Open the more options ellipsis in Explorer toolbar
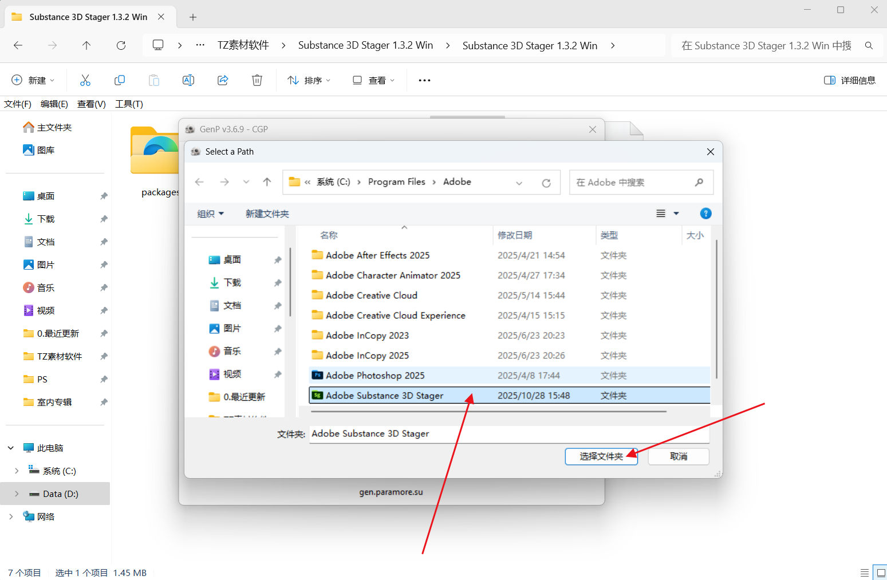The height and width of the screenshot is (580, 887). (424, 80)
